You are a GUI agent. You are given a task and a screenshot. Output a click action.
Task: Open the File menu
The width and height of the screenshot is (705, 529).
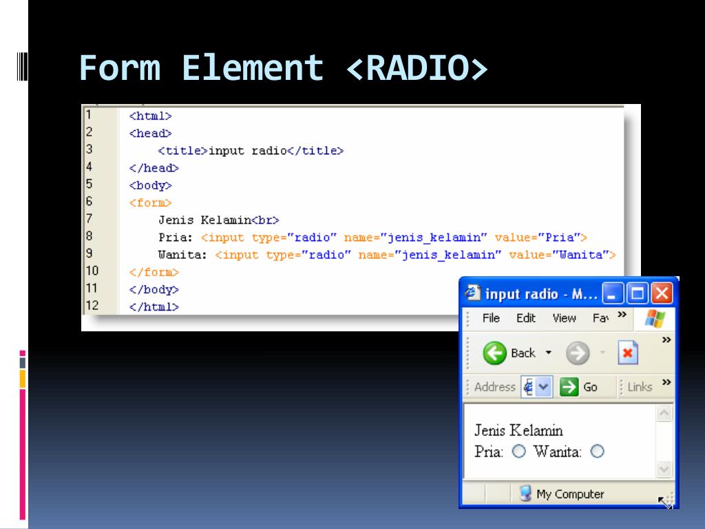tap(491, 318)
